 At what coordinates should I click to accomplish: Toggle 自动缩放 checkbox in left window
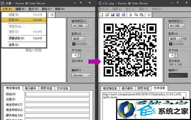[74, 44]
